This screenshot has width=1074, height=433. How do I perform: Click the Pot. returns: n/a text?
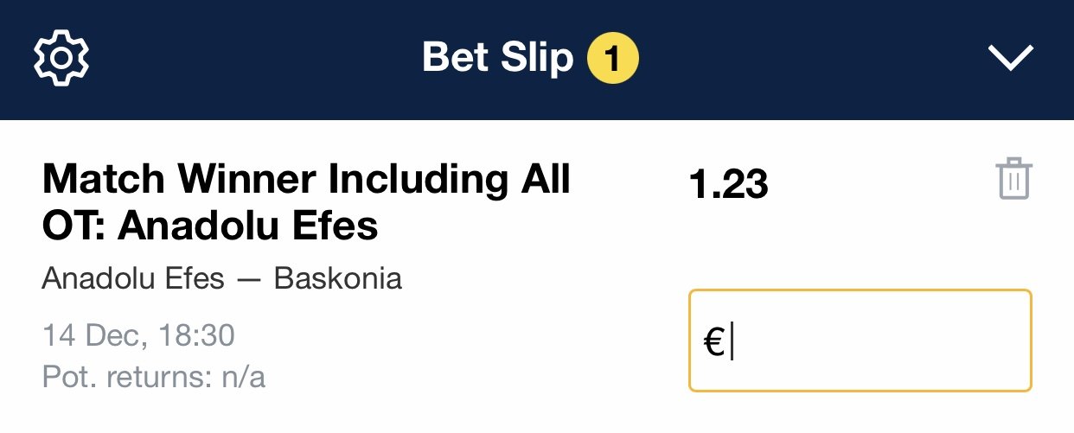click(x=153, y=377)
